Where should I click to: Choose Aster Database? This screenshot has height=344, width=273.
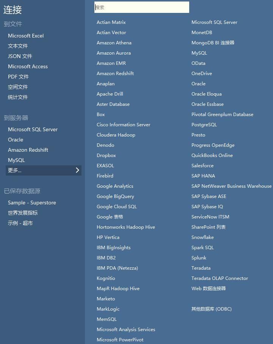pos(113,104)
